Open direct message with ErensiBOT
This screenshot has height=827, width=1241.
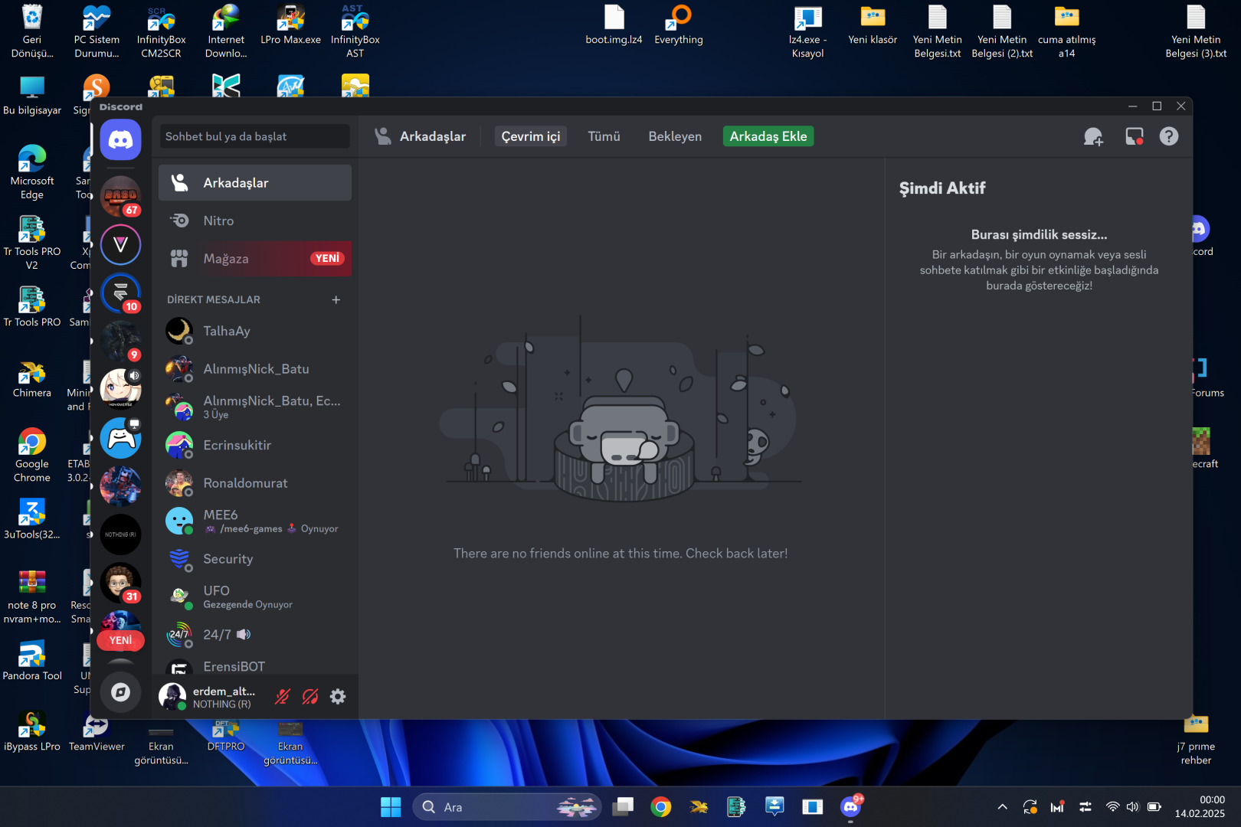[255, 666]
